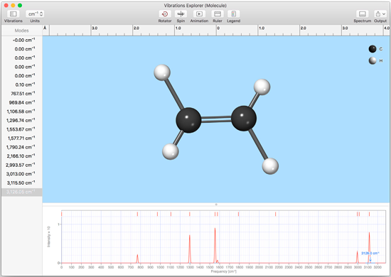Click the red marker at 1300 cm⁻¹
This screenshot has height=277, width=391.
pyautogui.click(x=190, y=214)
